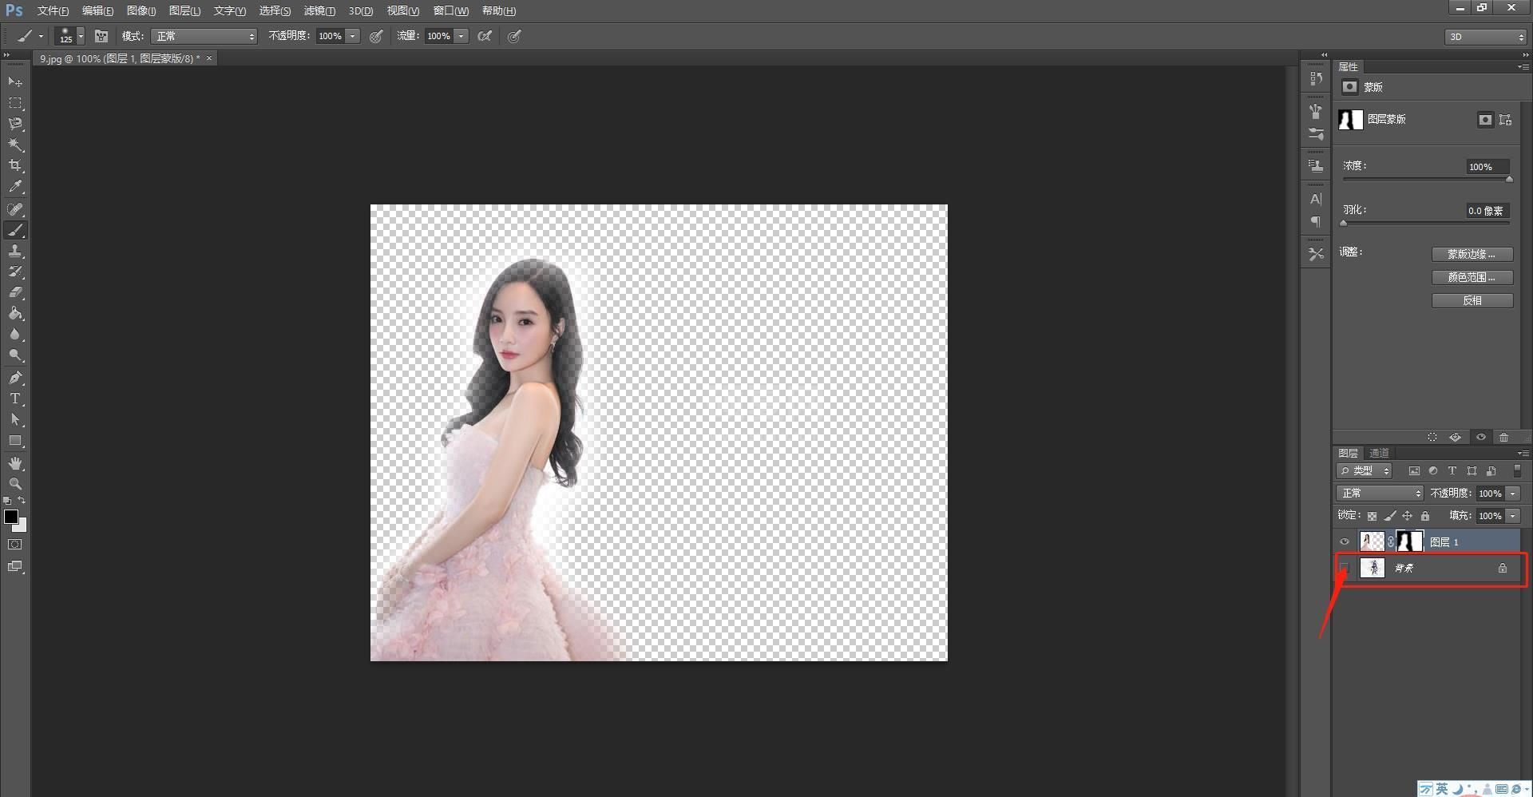Viewport: 1533px width, 797px height.
Task: Select the Path Selection tool
Action: (15, 419)
